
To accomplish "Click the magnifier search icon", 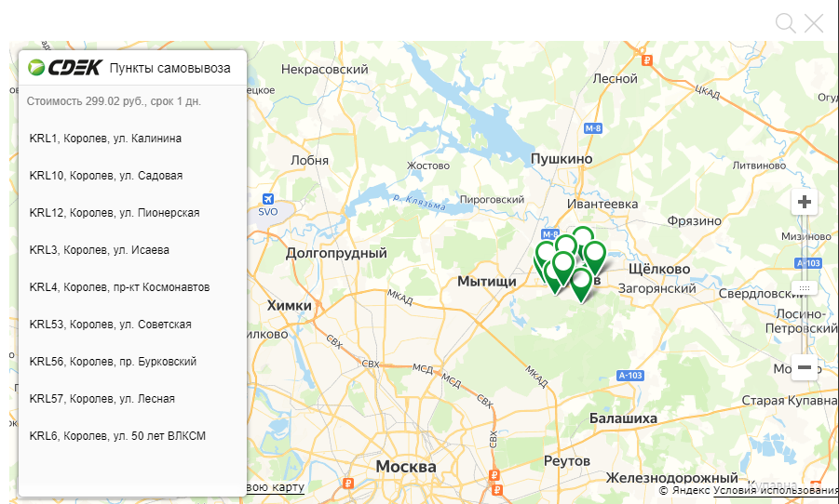I will click(x=786, y=23).
